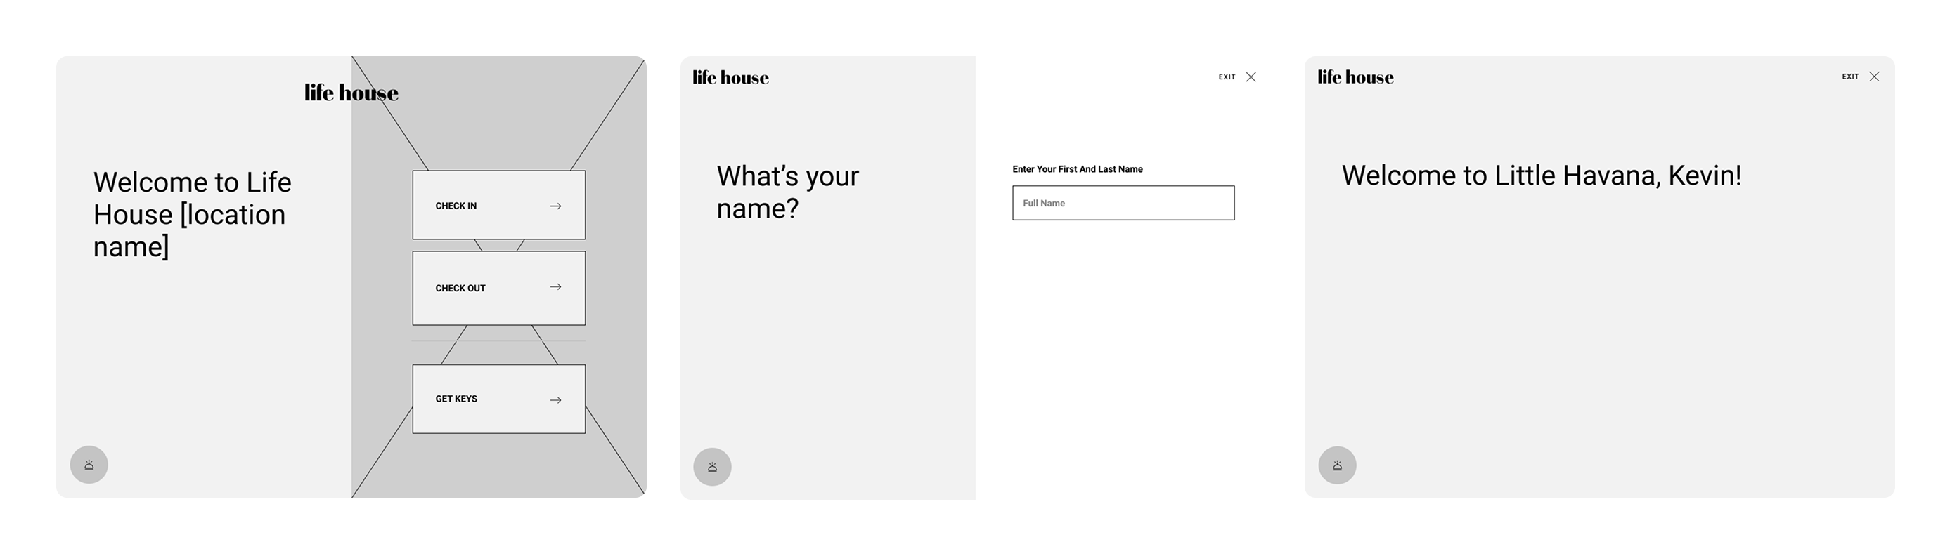
Task: Click EXIT X icon on Little Havana screen
Action: pyautogui.click(x=1874, y=77)
